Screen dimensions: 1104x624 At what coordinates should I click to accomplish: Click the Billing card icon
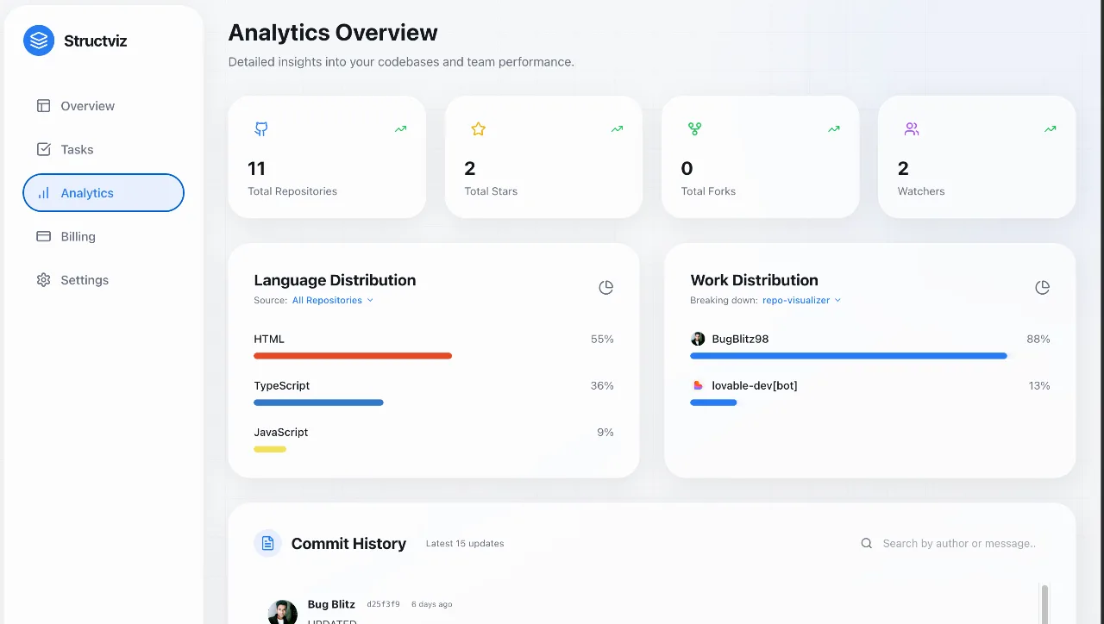click(x=43, y=236)
